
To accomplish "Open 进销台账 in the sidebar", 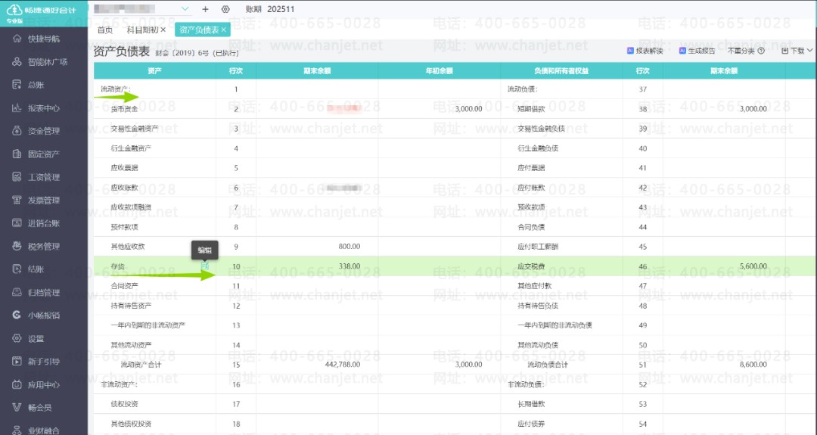I will pos(44,223).
